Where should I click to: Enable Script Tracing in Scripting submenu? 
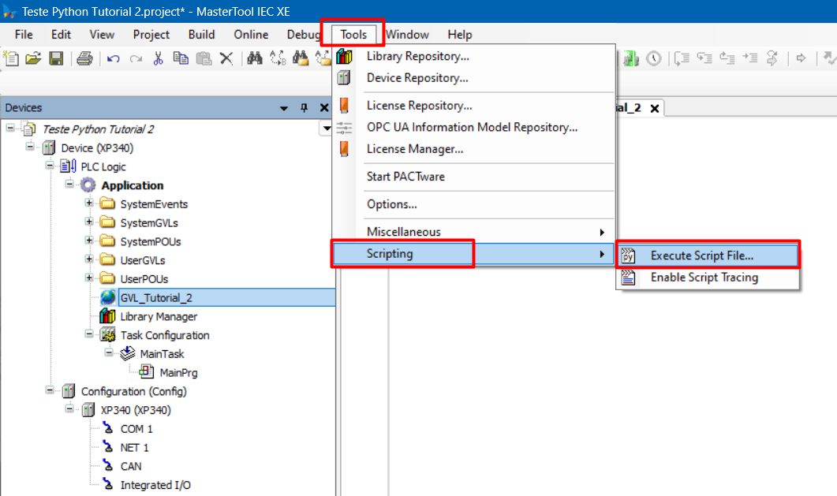point(704,278)
